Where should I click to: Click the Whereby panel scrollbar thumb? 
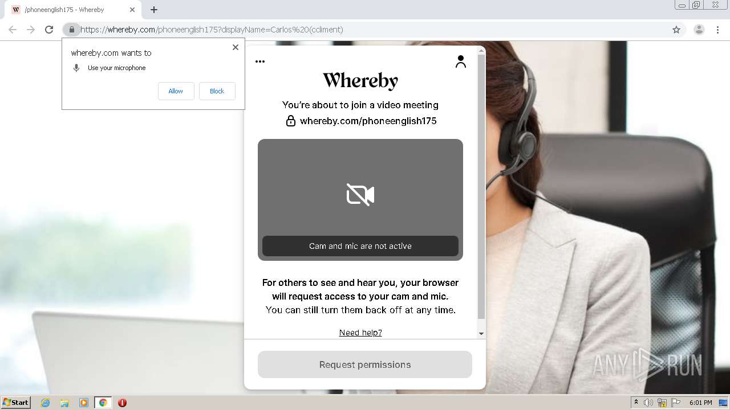(481, 186)
